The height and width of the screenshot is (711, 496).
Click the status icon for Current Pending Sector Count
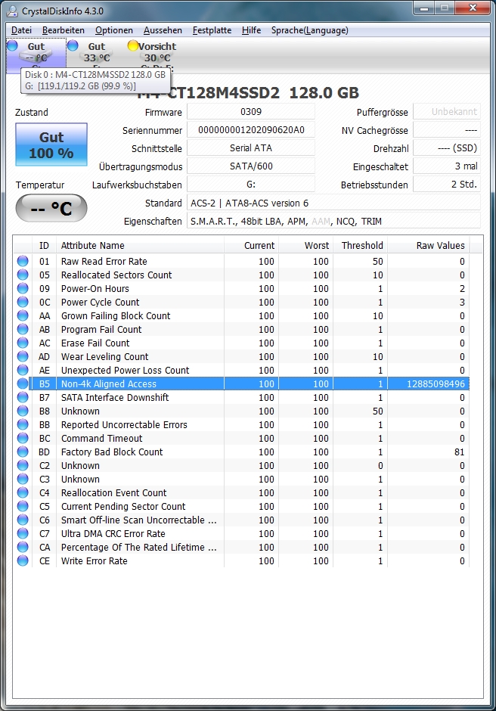[23, 506]
